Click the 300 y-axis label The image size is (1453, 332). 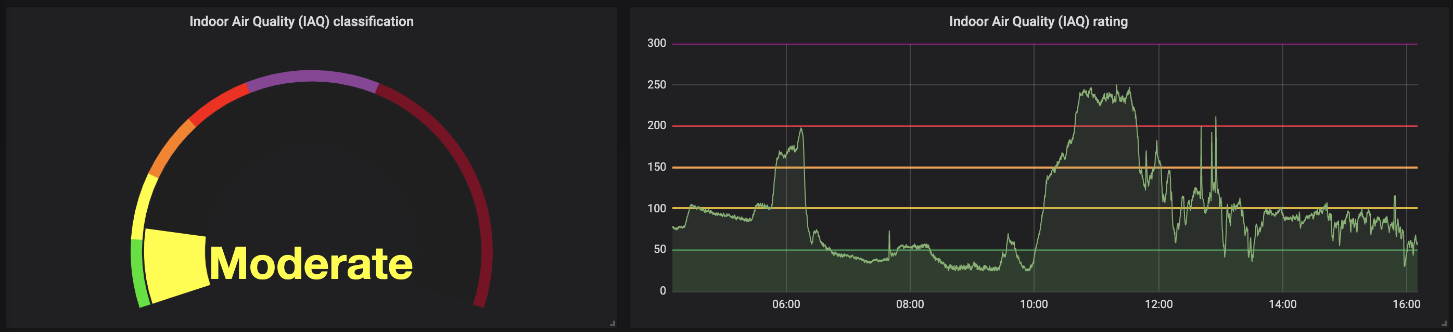(x=657, y=43)
